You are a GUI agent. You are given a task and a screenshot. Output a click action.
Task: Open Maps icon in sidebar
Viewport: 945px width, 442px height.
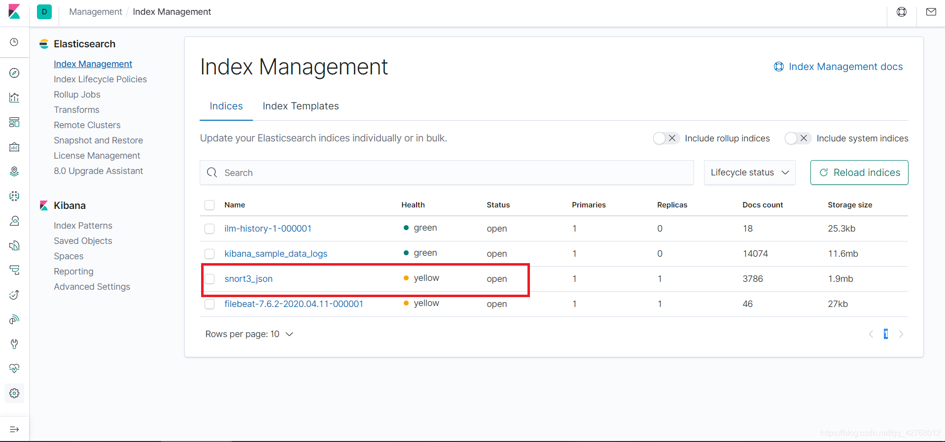click(x=14, y=171)
